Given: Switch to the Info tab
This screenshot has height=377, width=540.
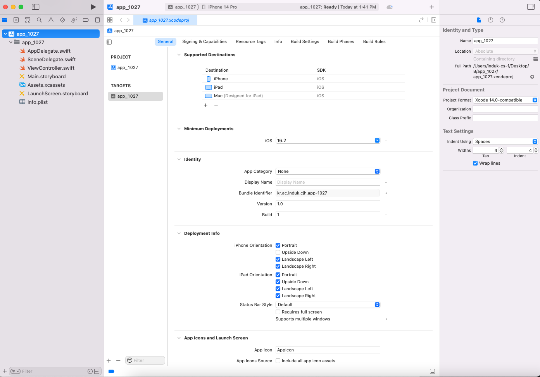Looking at the screenshot, I should pos(278,41).
